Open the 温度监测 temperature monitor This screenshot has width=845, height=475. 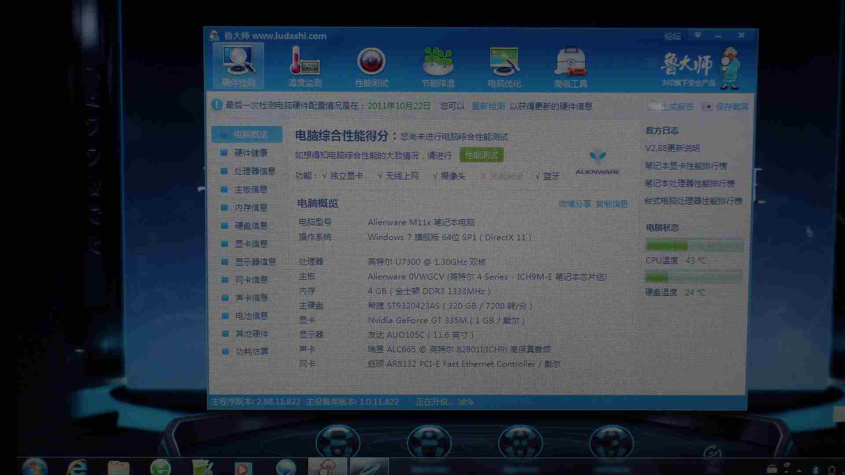(x=305, y=66)
